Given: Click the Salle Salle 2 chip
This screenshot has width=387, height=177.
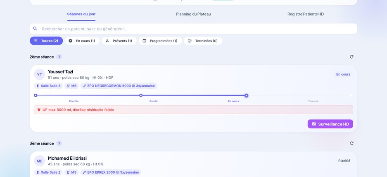Looking at the screenshot, I should pos(48,172).
